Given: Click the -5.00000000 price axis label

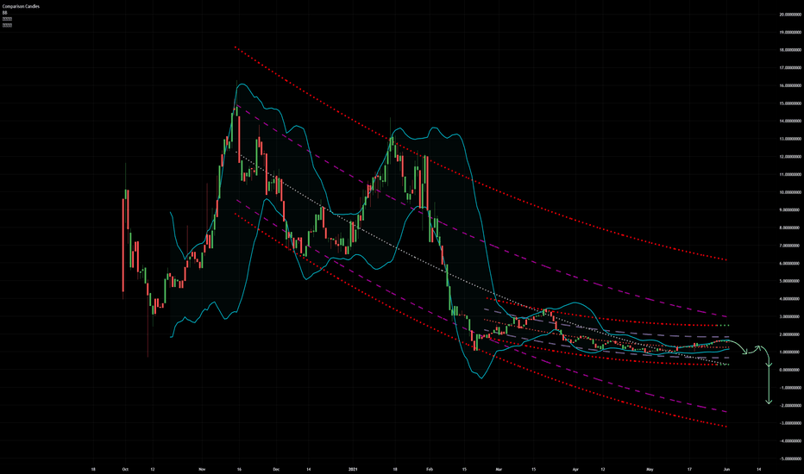Looking at the screenshot, I should (790, 458).
